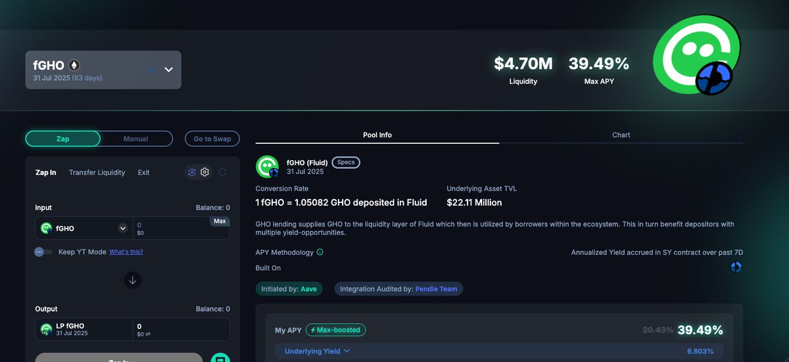Click the conversion rate 1 fGHO = 1.05082 text
Viewport: 789px width, 362px height.
(x=341, y=202)
